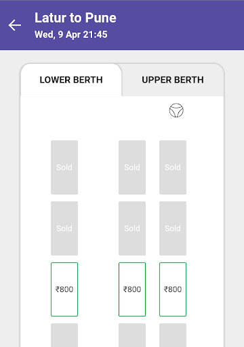244x347 pixels.
Task: Switch to the Upper Berth tab
Action: point(173,80)
